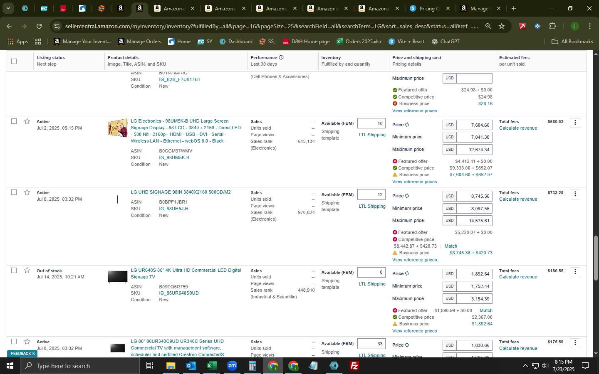Viewport: 599px width, 374px height.
Task: Open All Bookmarks folder
Action: [572, 42]
